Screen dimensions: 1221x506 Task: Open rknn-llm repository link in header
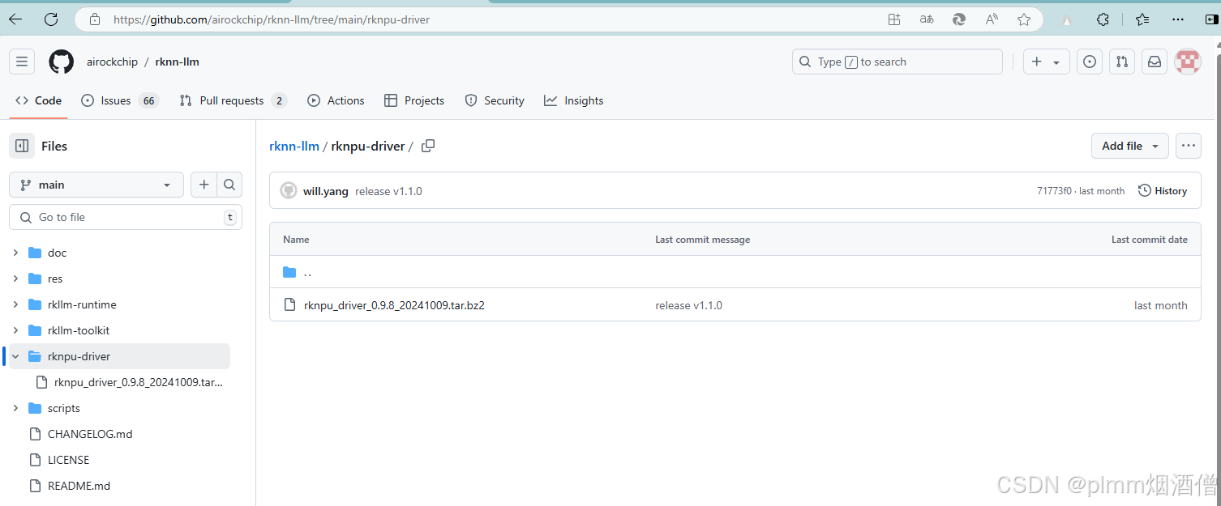(x=177, y=62)
